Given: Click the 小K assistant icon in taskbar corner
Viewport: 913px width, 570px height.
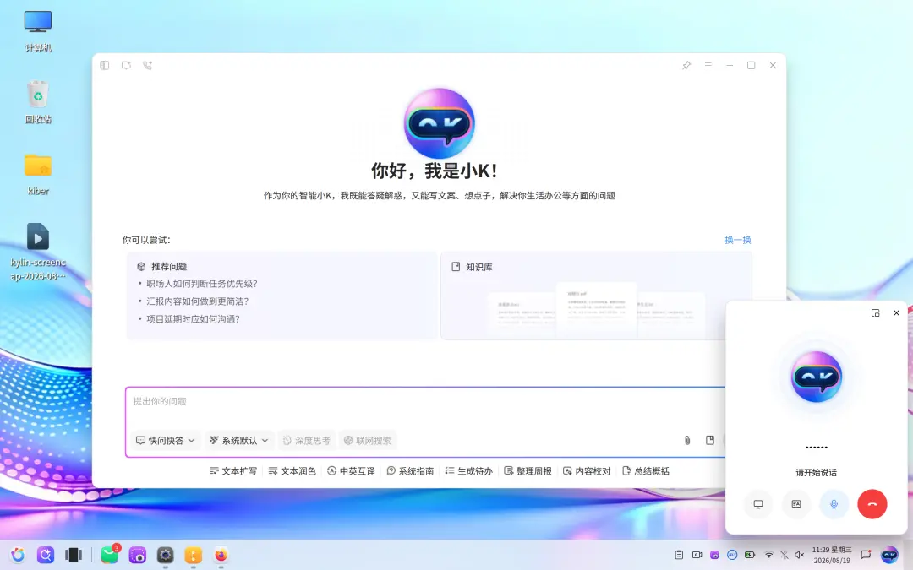Looking at the screenshot, I should [x=889, y=555].
